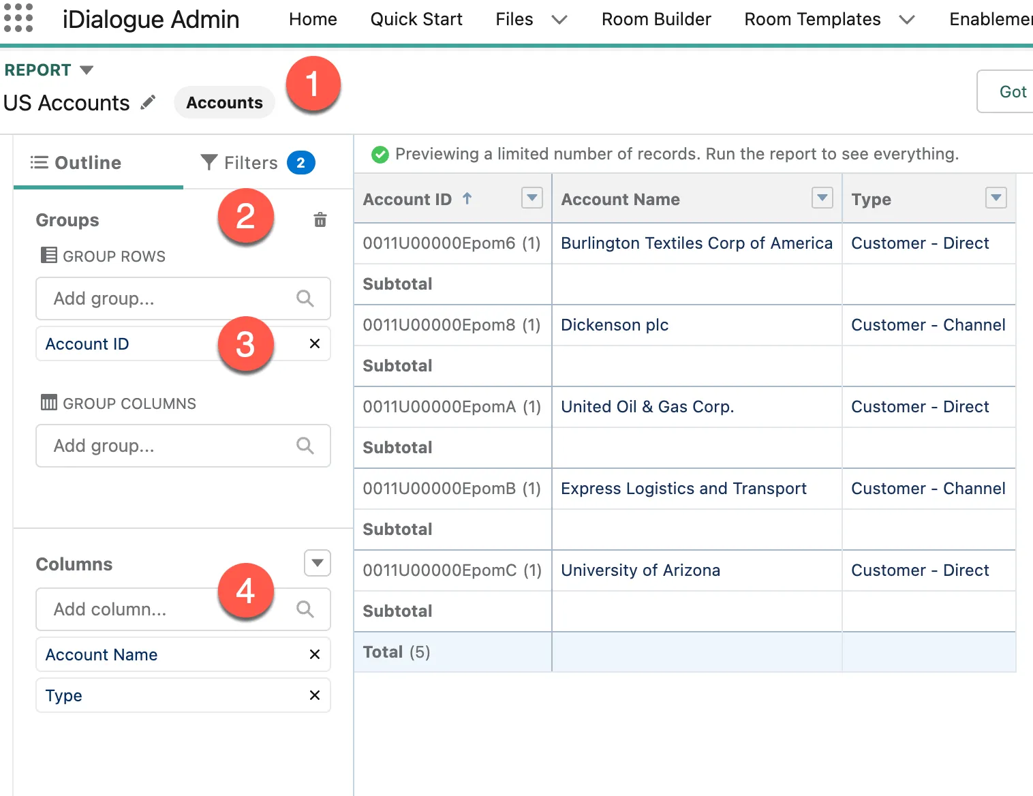Click the search icon in Group Rows field

[x=305, y=298]
